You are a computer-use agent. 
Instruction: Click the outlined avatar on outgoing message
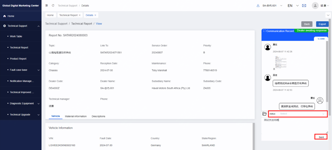coord(320,100)
